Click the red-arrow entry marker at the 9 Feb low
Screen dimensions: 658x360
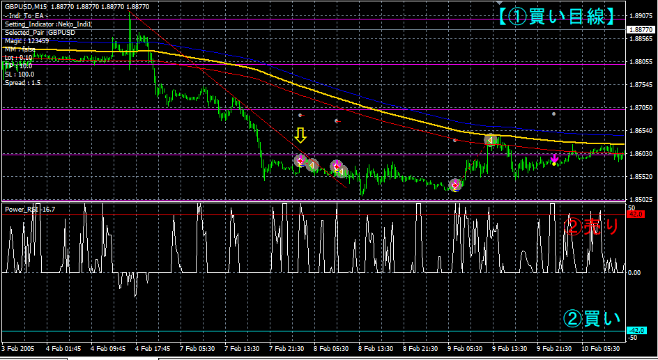(x=455, y=185)
